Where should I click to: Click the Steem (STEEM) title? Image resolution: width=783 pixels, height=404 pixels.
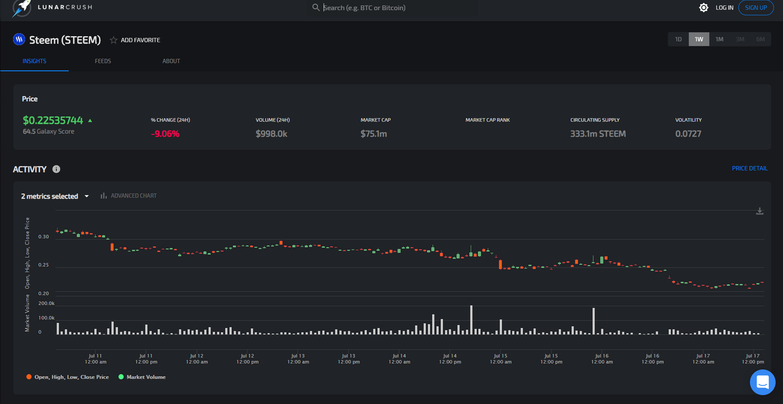tap(65, 40)
